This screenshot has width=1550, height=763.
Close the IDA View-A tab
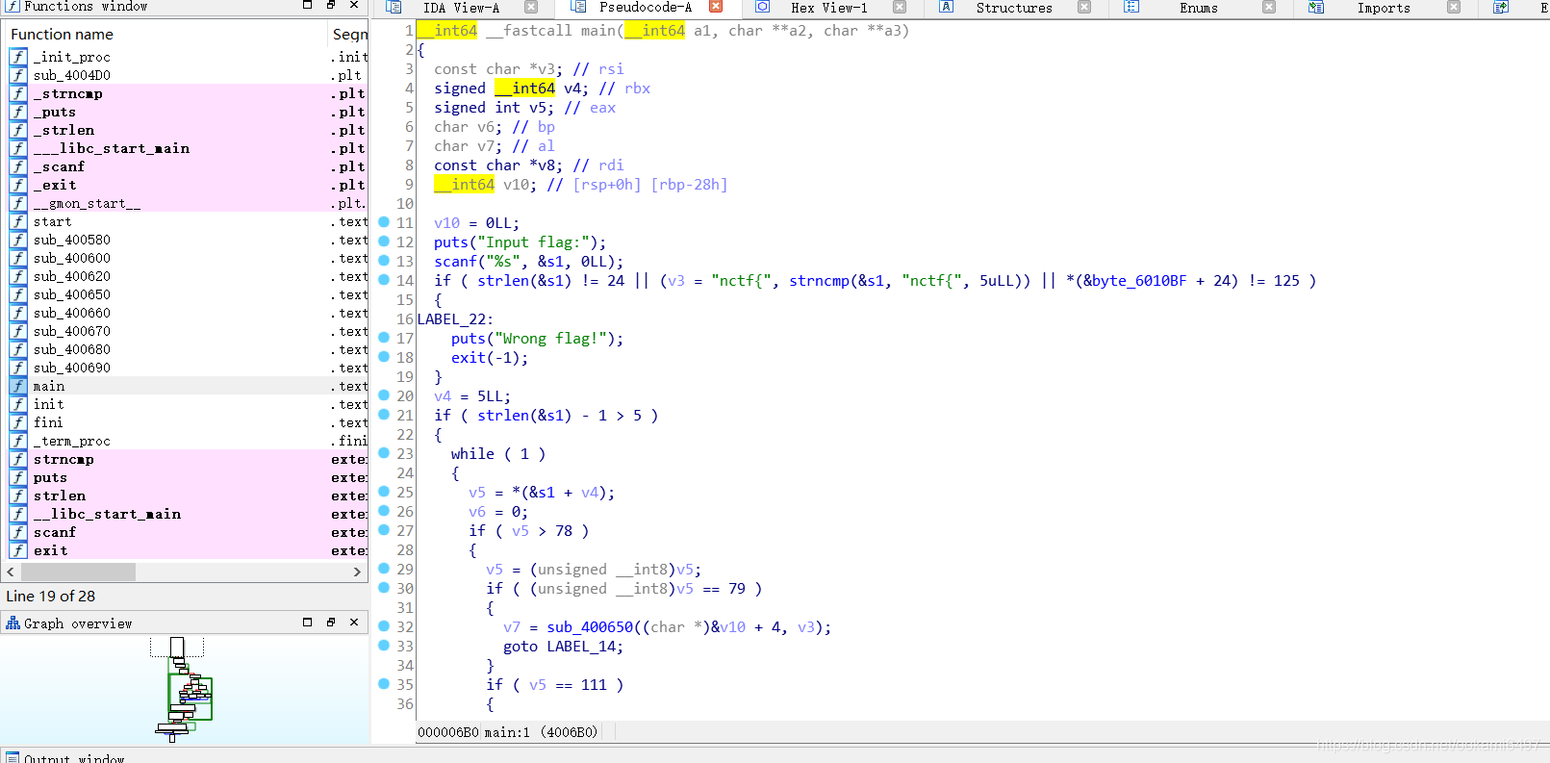[531, 7]
